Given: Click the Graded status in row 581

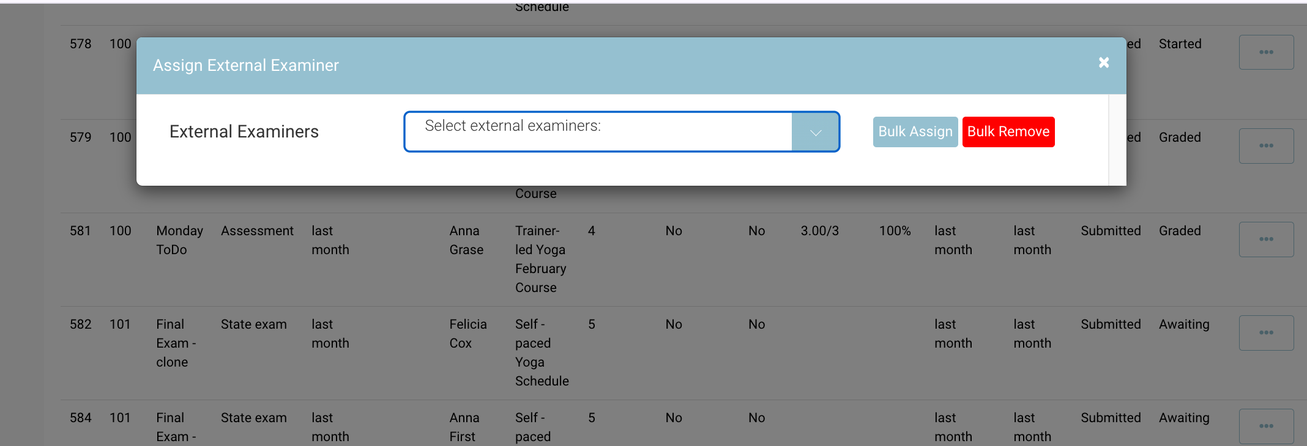Looking at the screenshot, I should click(1179, 231).
